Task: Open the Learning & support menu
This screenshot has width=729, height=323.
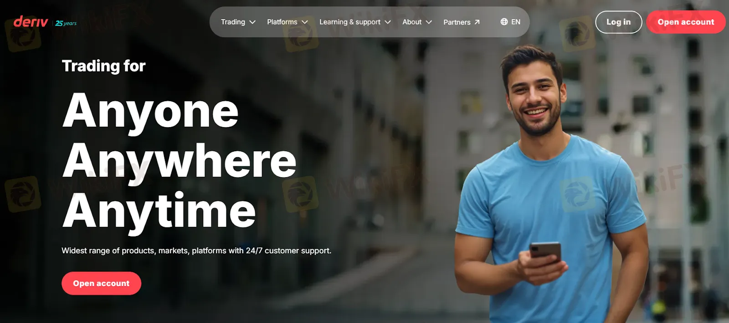Action: point(350,22)
